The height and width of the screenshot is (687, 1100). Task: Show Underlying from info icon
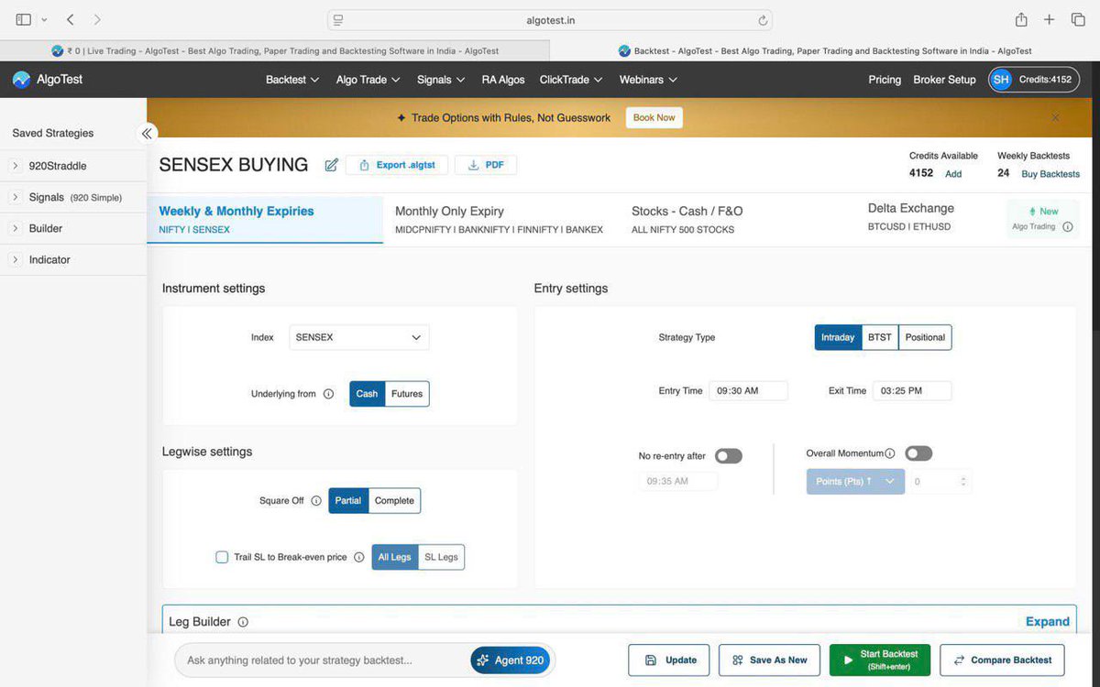[328, 394]
